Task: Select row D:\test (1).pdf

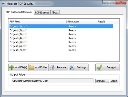Action: [61, 26]
